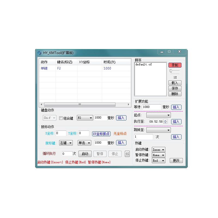The width and height of the screenshot is (218, 218).
Task: Click the 循环执行 loop count input field
Action: (x=67, y=154)
